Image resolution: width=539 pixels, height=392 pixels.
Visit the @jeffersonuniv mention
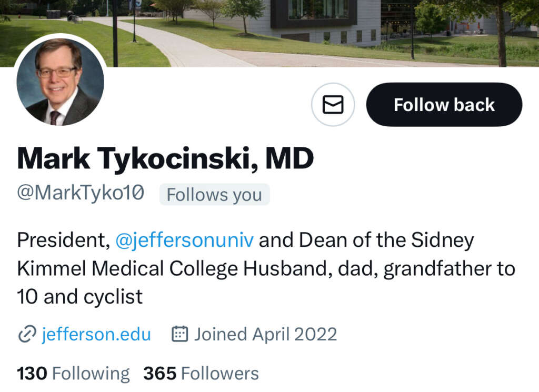tap(184, 240)
